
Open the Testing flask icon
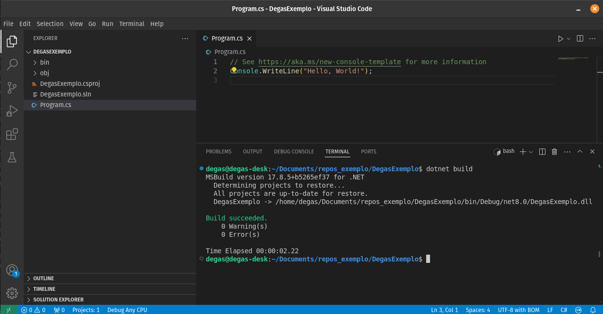pos(12,157)
